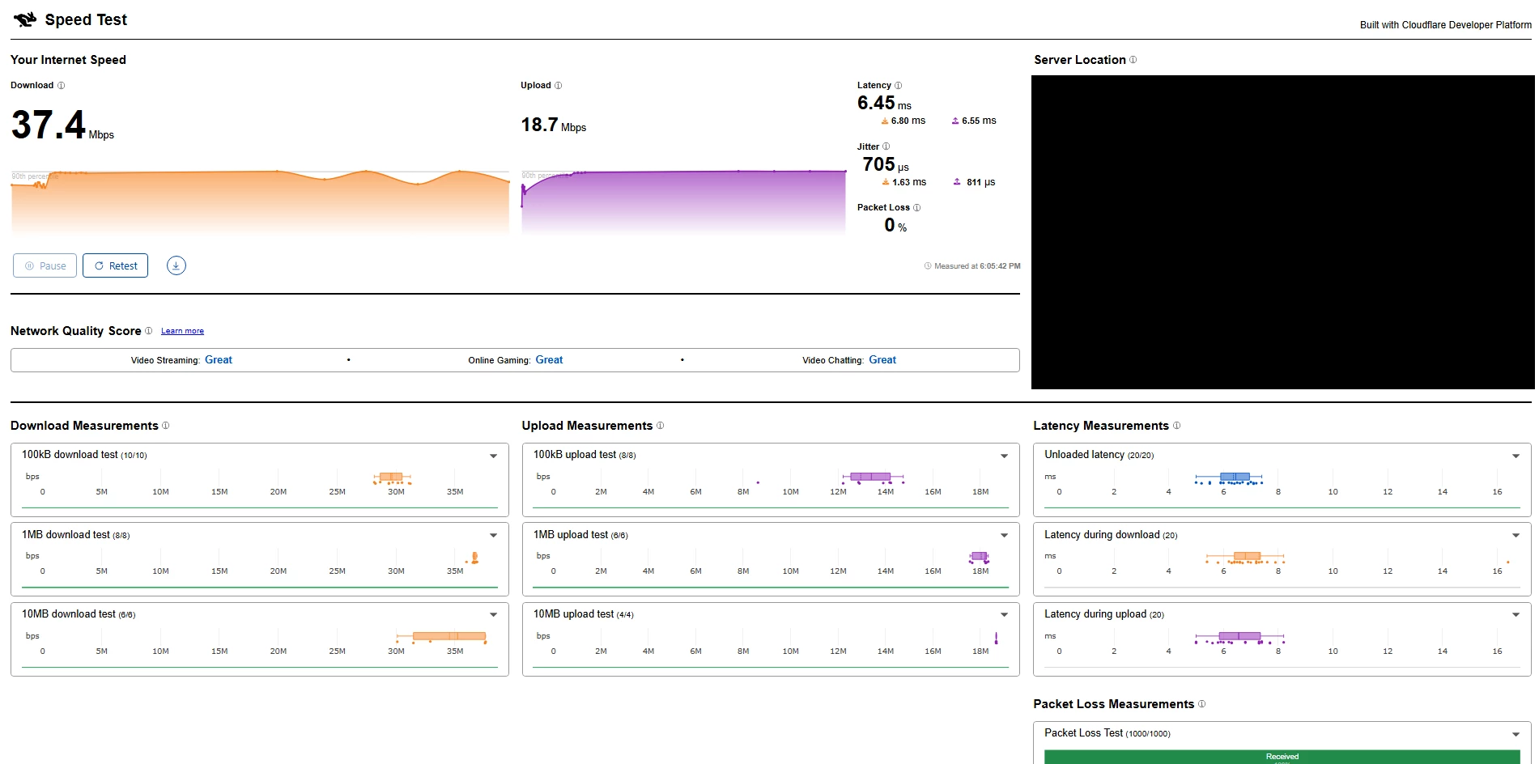Screen dimensions: 1539x764
Task: Retest the internet speed
Action: (x=115, y=265)
